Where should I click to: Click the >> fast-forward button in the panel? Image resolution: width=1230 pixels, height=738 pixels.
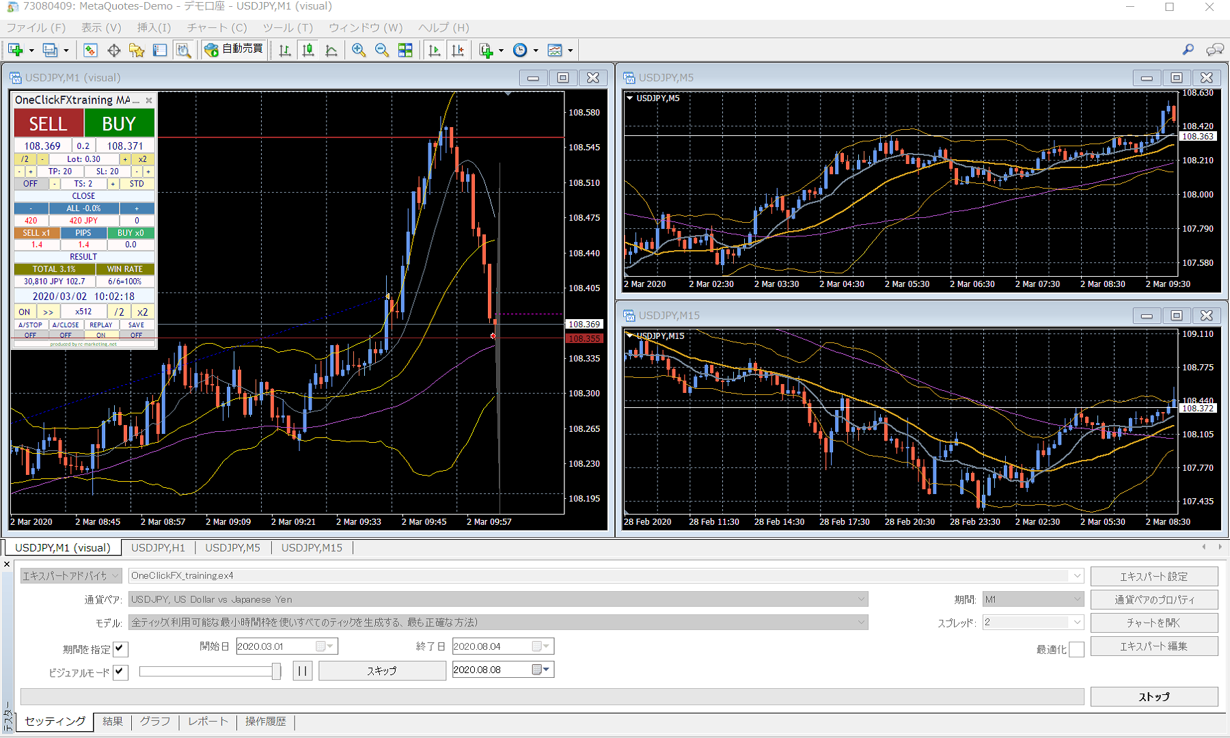tap(48, 312)
